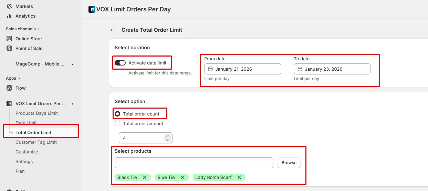Click the Analytics bar chart icon
This screenshot has width=428, height=191.
(9, 16)
